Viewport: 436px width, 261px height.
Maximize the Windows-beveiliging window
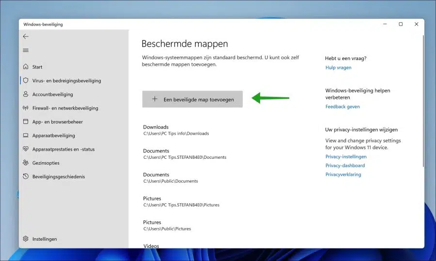[401, 24]
